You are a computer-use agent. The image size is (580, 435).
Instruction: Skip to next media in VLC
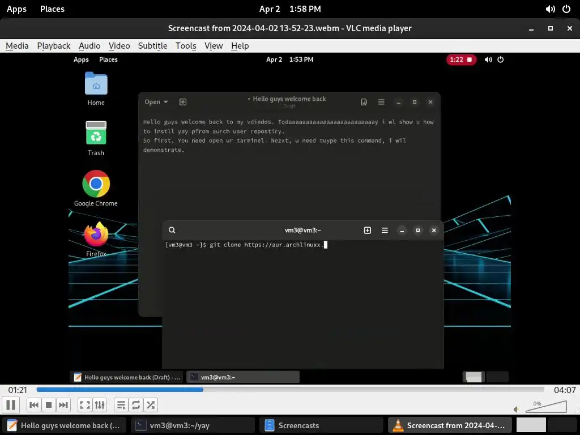pyautogui.click(x=63, y=405)
